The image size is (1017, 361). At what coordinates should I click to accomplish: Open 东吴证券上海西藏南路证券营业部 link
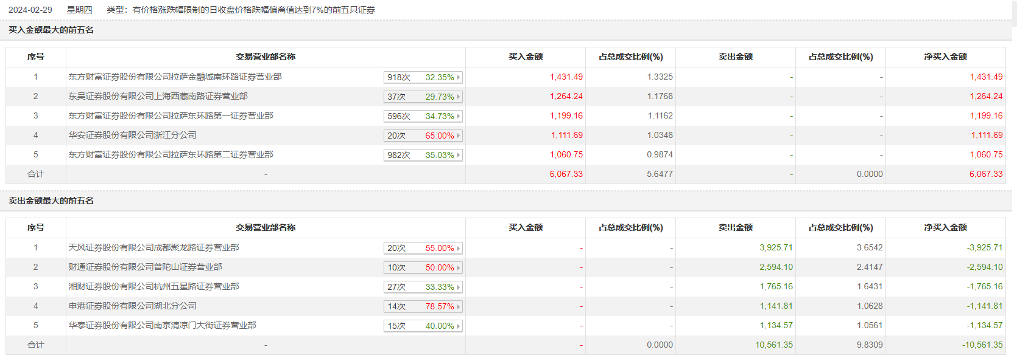pyautogui.click(x=158, y=97)
